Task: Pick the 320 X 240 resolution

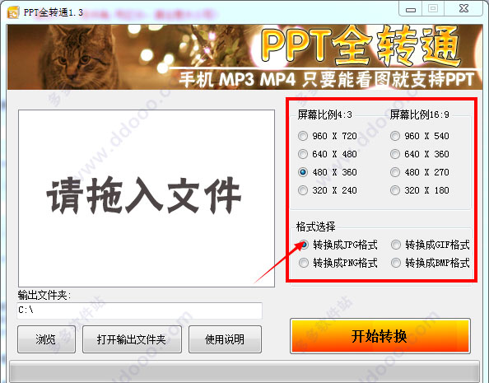Action: [x=327, y=190]
